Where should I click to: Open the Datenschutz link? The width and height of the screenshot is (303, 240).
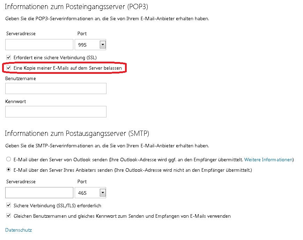tap(19, 230)
